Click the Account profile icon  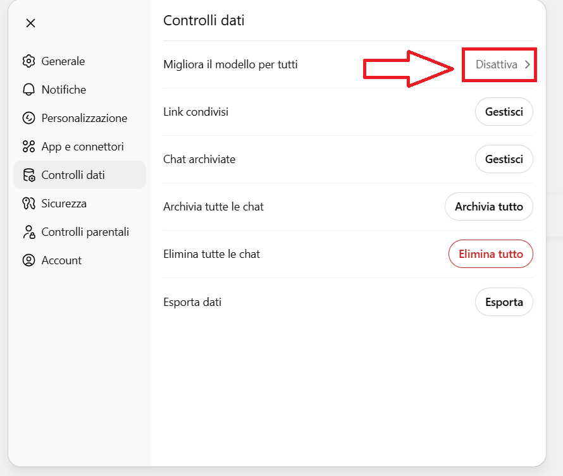coord(28,260)
